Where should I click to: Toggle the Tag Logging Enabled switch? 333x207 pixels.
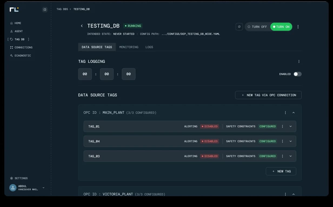pyautogui.click(x=298, y=74)
